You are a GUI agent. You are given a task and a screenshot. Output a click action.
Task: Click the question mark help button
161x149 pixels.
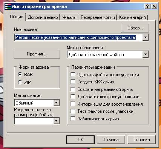pos(147,6)
